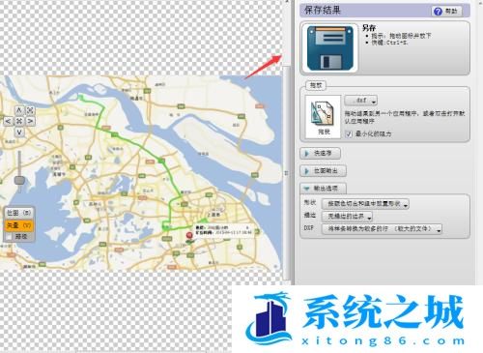The width and height of the screenshot is (483, 353).
Task: Toggle the paths checkbox below the vector button
Action: click(x=10, y=237)
